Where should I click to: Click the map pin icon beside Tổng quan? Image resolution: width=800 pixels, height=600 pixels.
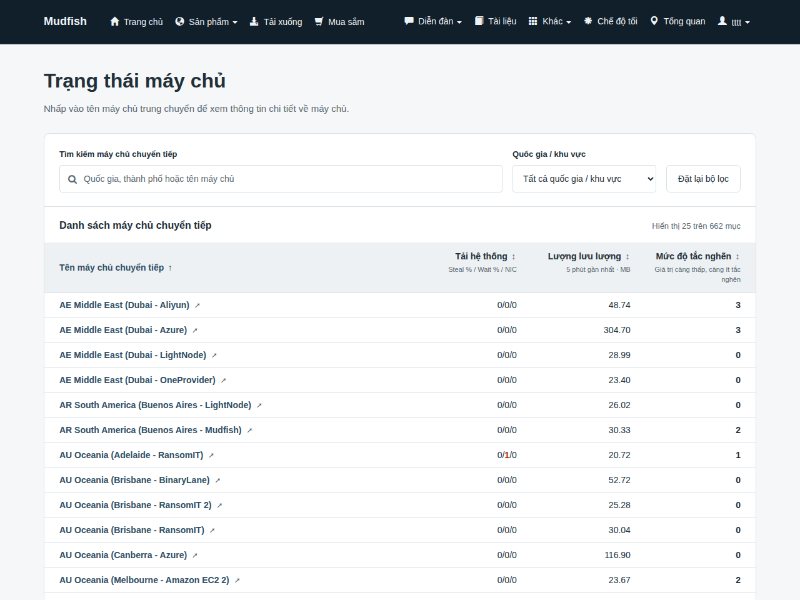654,21
